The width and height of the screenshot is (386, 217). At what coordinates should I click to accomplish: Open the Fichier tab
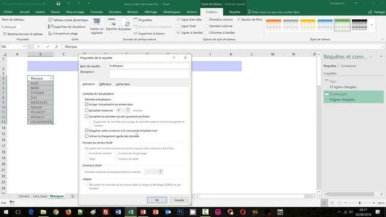[x=8, y=12]
